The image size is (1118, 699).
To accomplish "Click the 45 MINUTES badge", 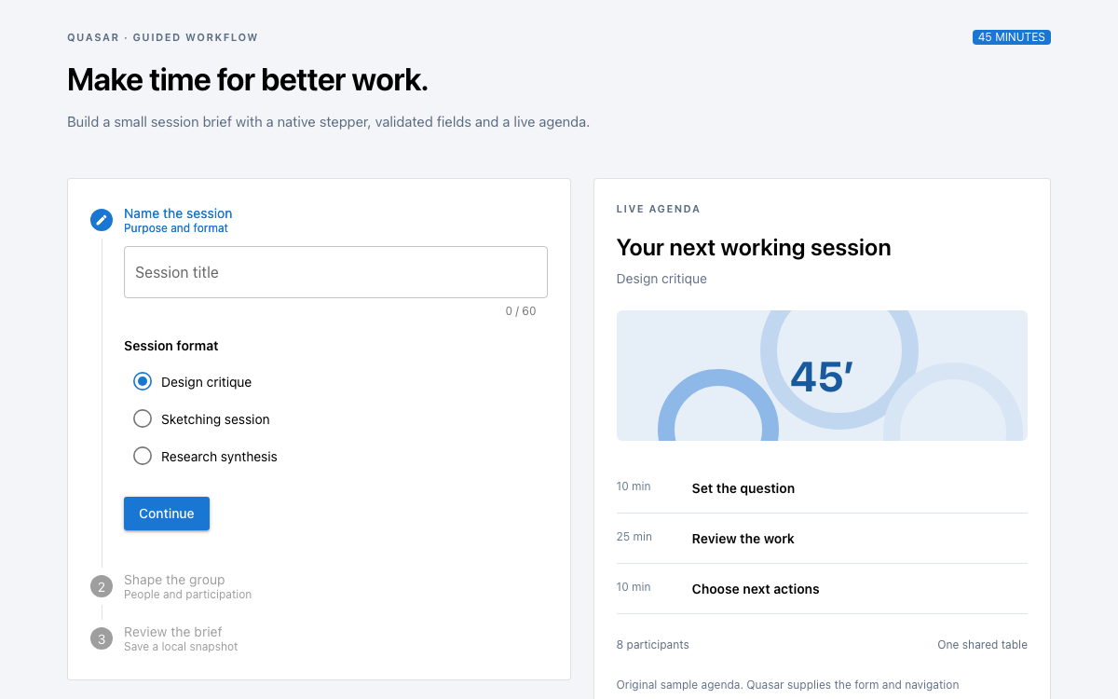I will [1012, 37].
